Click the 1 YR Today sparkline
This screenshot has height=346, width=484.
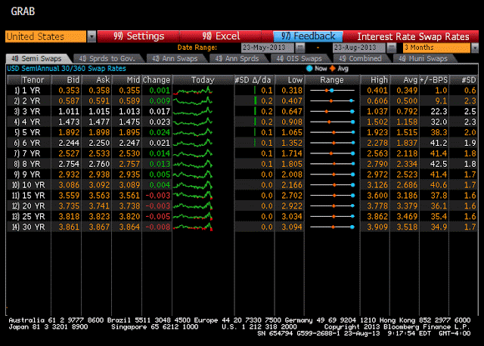(x=193, y=89)
